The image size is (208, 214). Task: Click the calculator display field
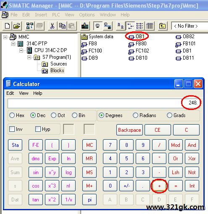[104, 103]
